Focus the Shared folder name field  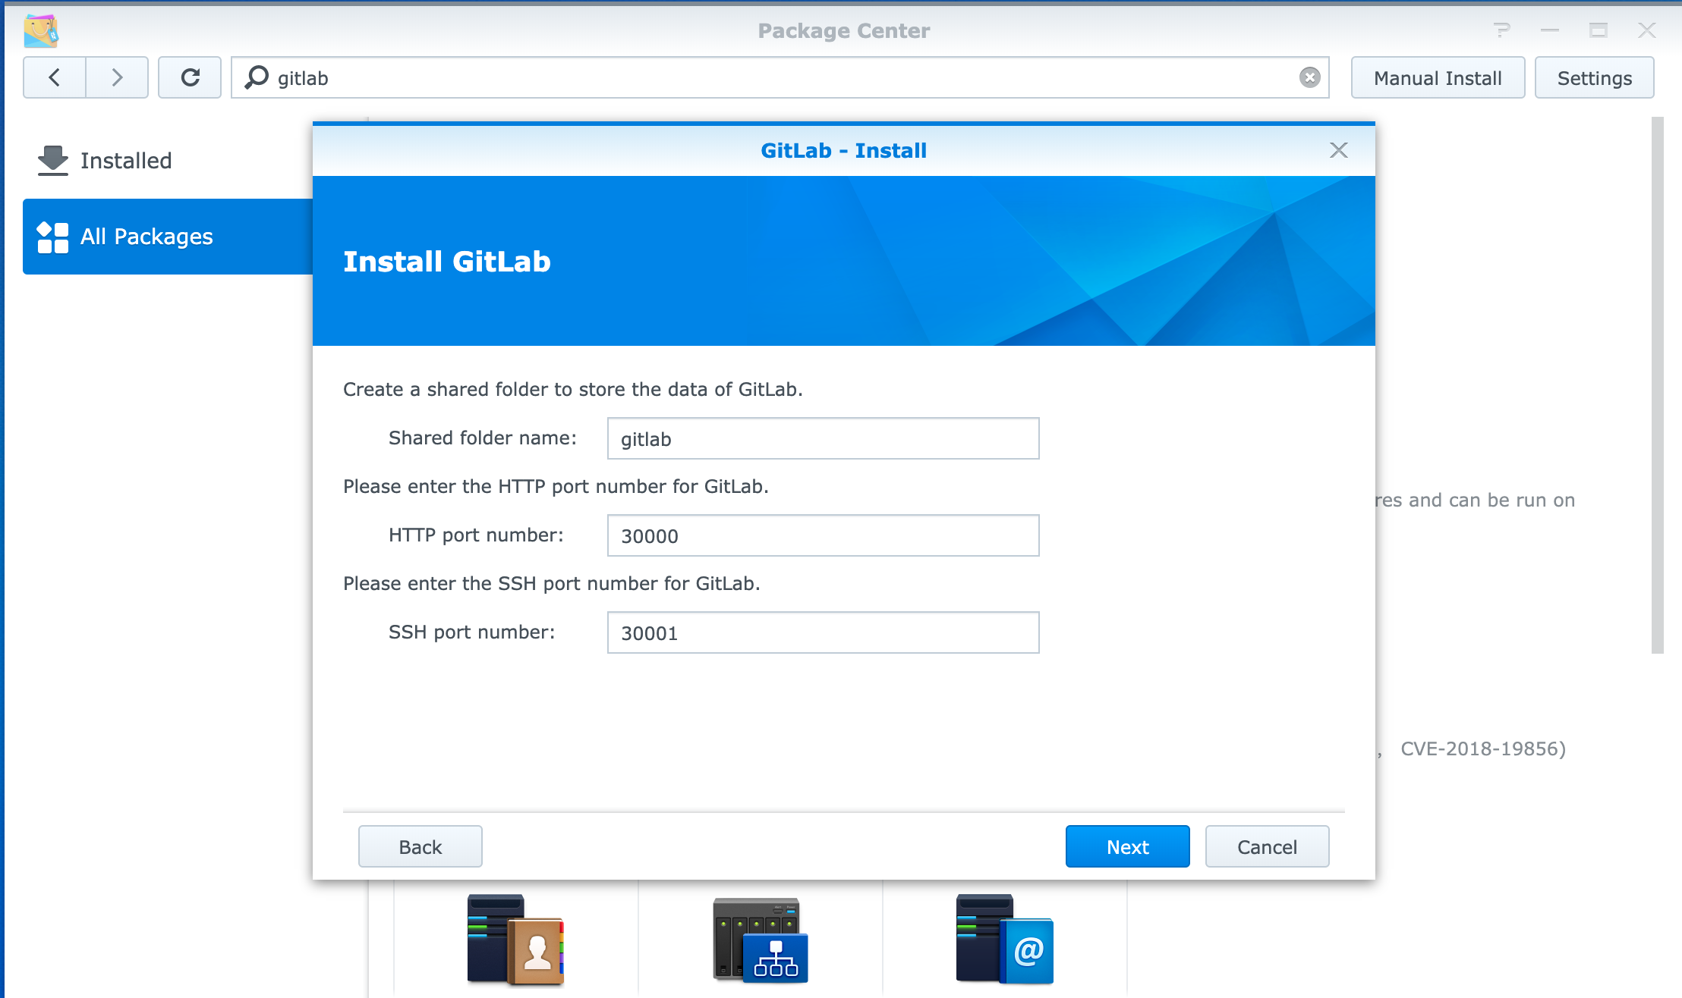point(823,438)
